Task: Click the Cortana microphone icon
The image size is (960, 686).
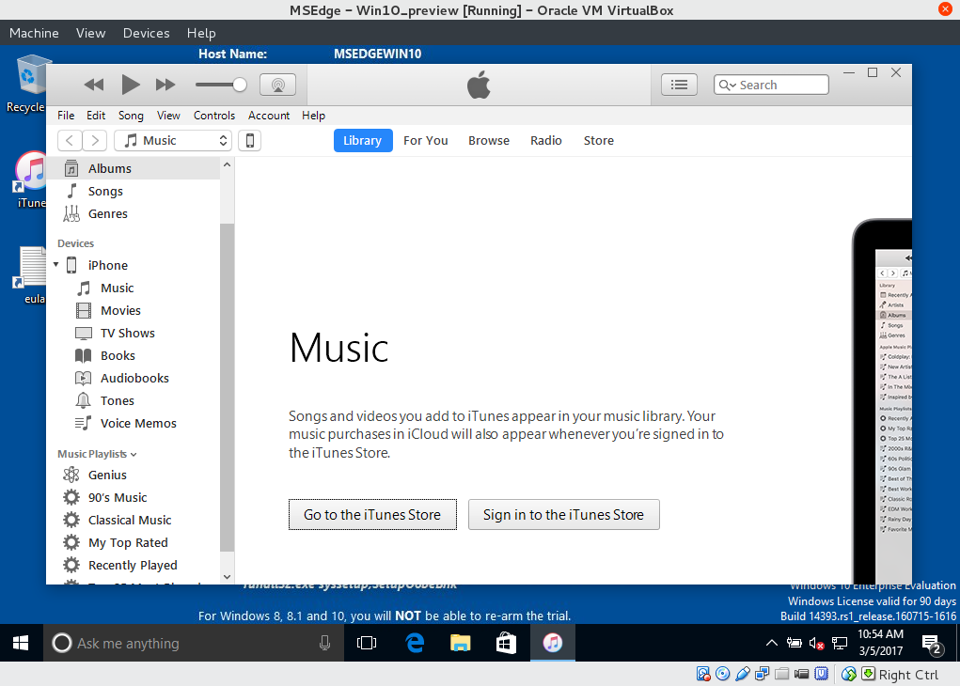Action: coord(324,643)
